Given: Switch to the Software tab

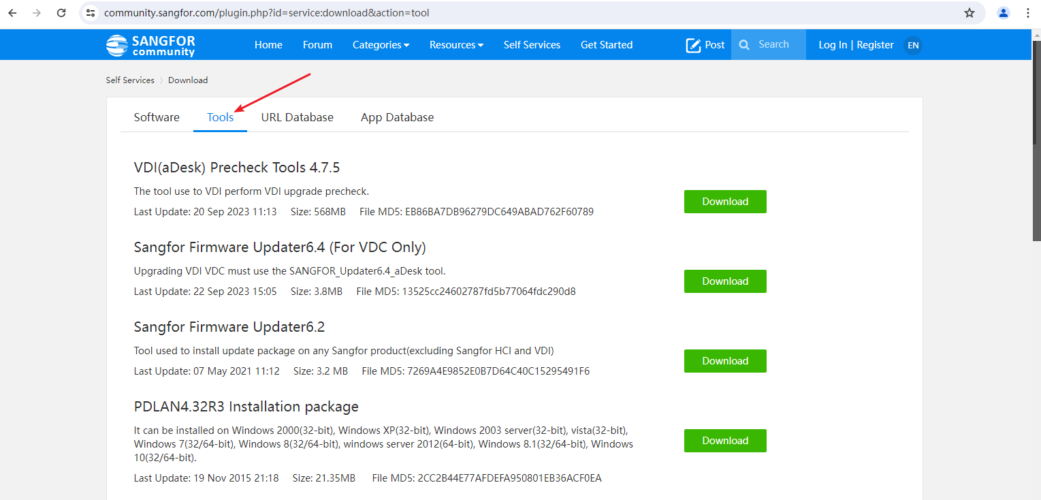Looking at the screenshot, I should [157, 117].
